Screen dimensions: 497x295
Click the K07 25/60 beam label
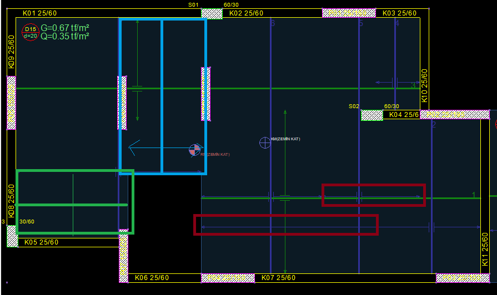coord(278,278)
